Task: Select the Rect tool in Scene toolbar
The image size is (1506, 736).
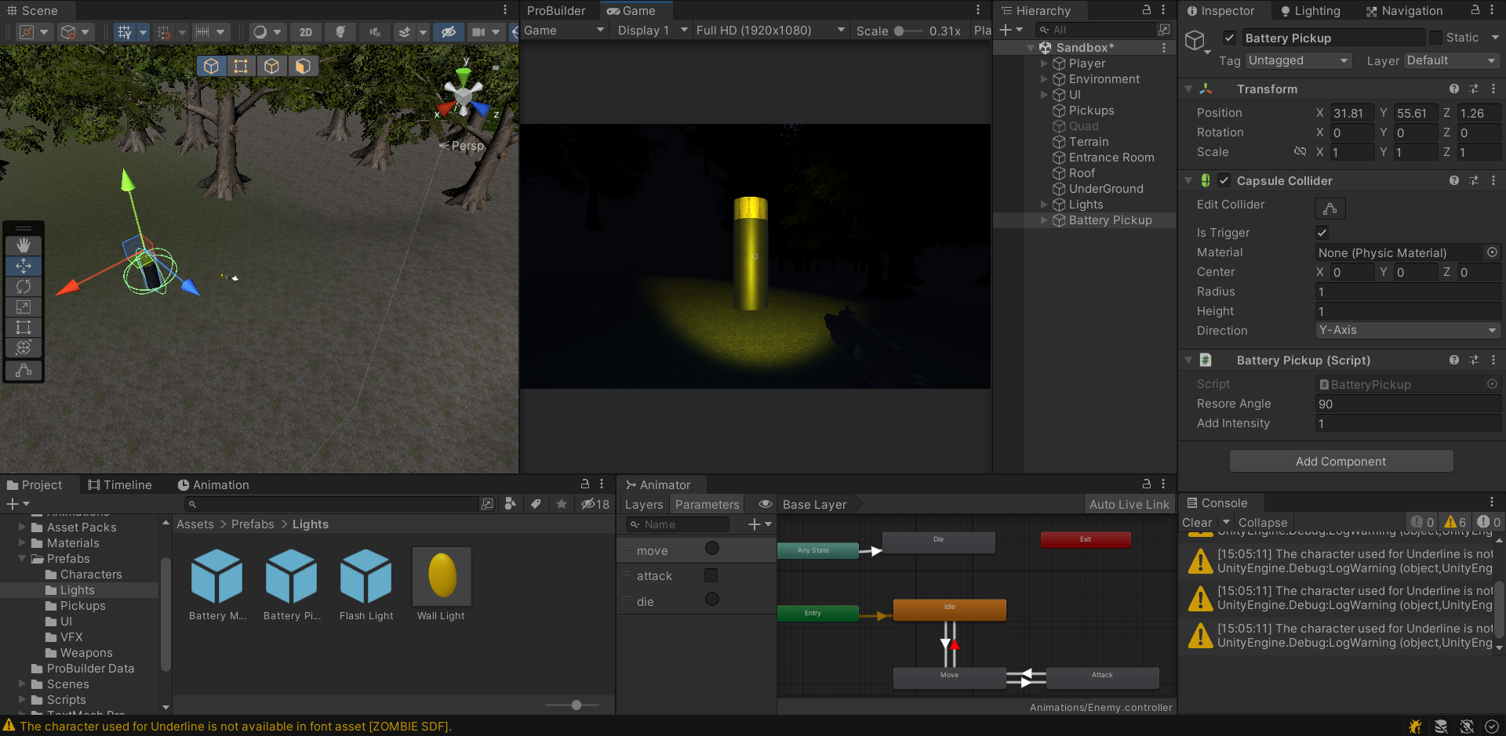Action: point(24,327)
